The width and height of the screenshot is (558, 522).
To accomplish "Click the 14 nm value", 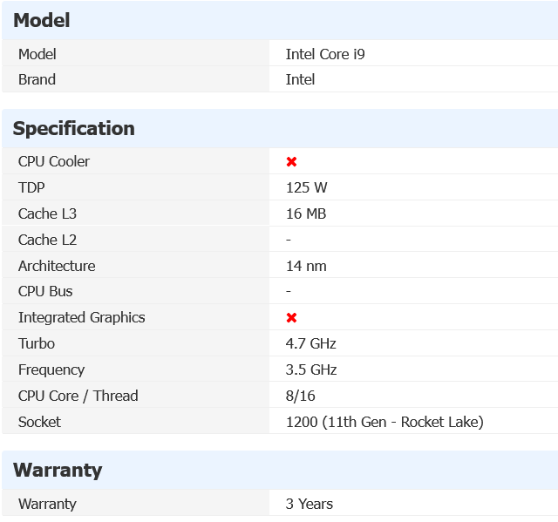I will tap(306, 266).
